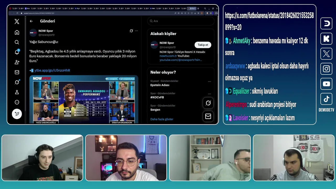Click the top D-shaped platform icon
Image resolution: width=336 pixels, height=189 pixels.
[x=326, y=24]
